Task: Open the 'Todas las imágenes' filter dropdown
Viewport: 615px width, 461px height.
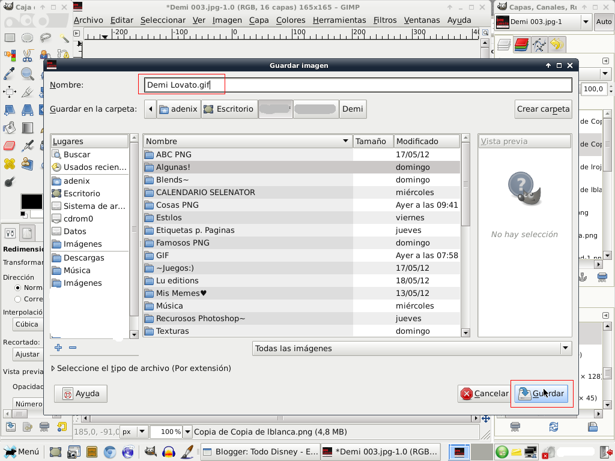Action: click(x=412, y=348)
